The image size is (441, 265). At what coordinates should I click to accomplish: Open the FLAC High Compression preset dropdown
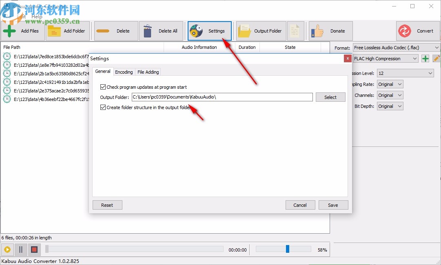[x=386, y=58]
